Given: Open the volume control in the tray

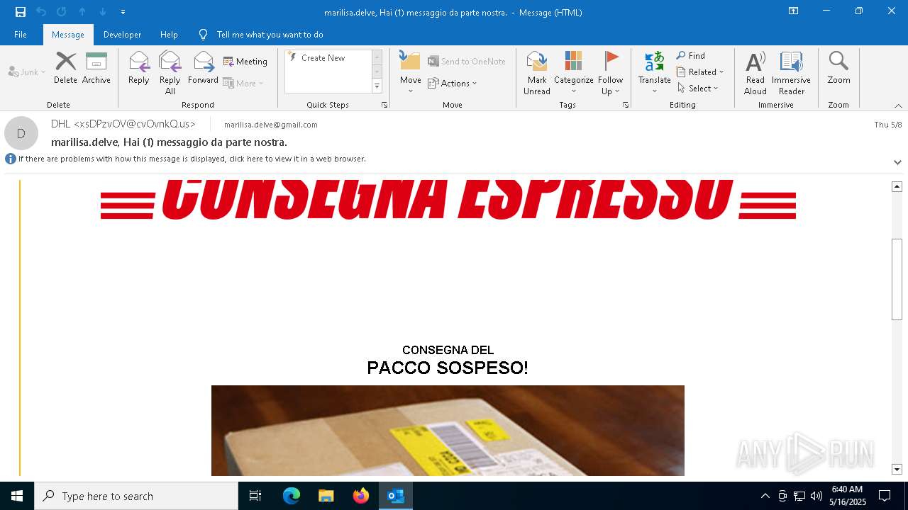Looking at the screenshot, I should pos(816,496).
